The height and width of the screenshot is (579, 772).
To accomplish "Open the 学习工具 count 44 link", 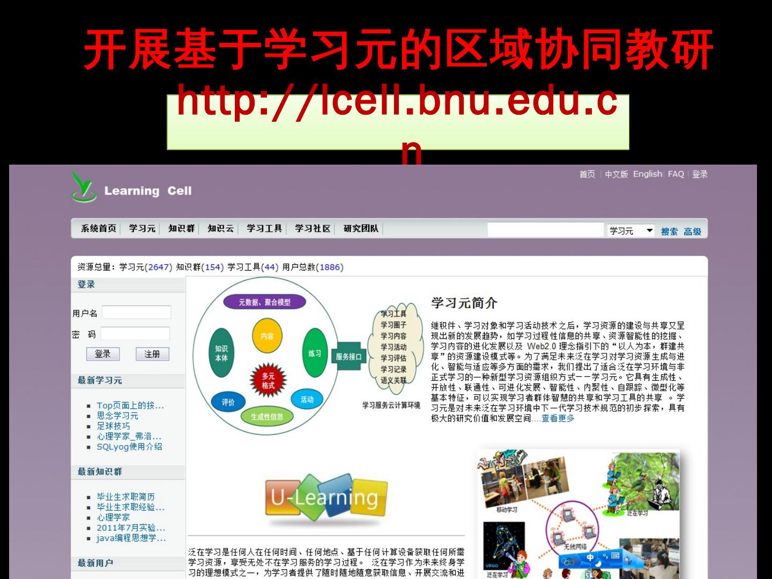I will (x=270, y=267).
